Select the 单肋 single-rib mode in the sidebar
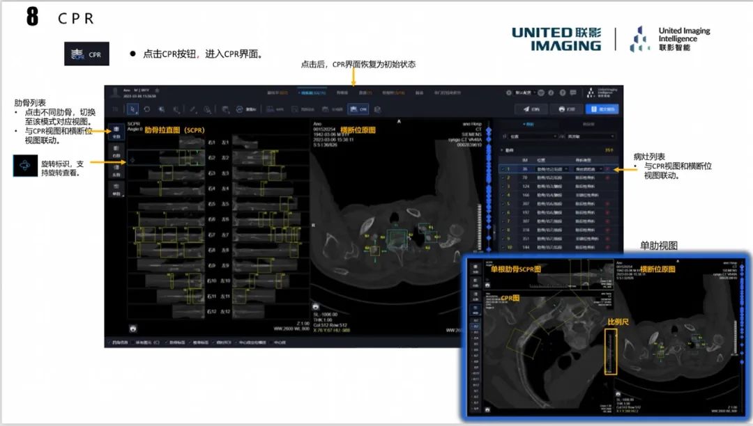Image resolution: width=753 pixels, height=426 pixels. [116, 190]
